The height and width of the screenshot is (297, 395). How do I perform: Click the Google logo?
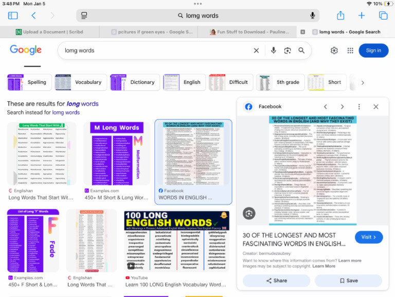tap(26, 50)
